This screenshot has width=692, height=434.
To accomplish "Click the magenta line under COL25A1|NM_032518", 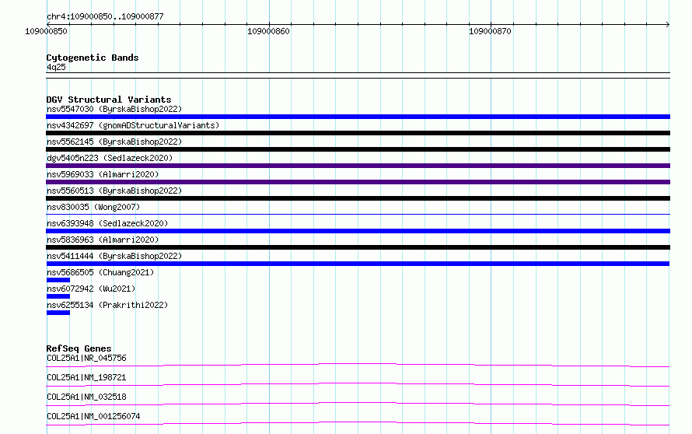I will click(358, 404).
